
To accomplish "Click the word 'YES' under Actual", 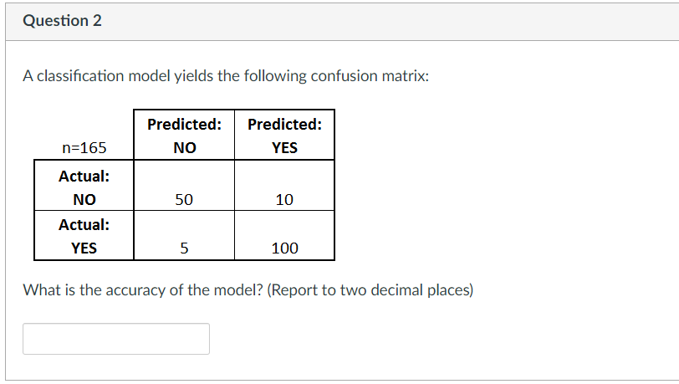I will pyautogui.click(x=84, y=248).
